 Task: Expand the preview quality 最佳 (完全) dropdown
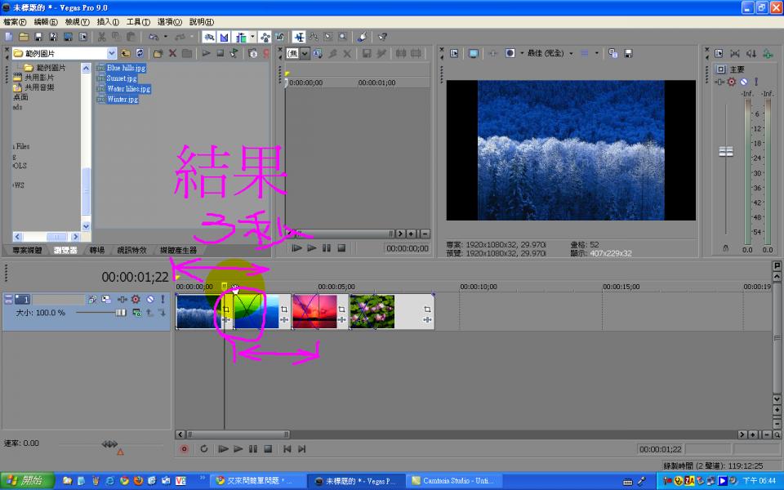point(571,53)
